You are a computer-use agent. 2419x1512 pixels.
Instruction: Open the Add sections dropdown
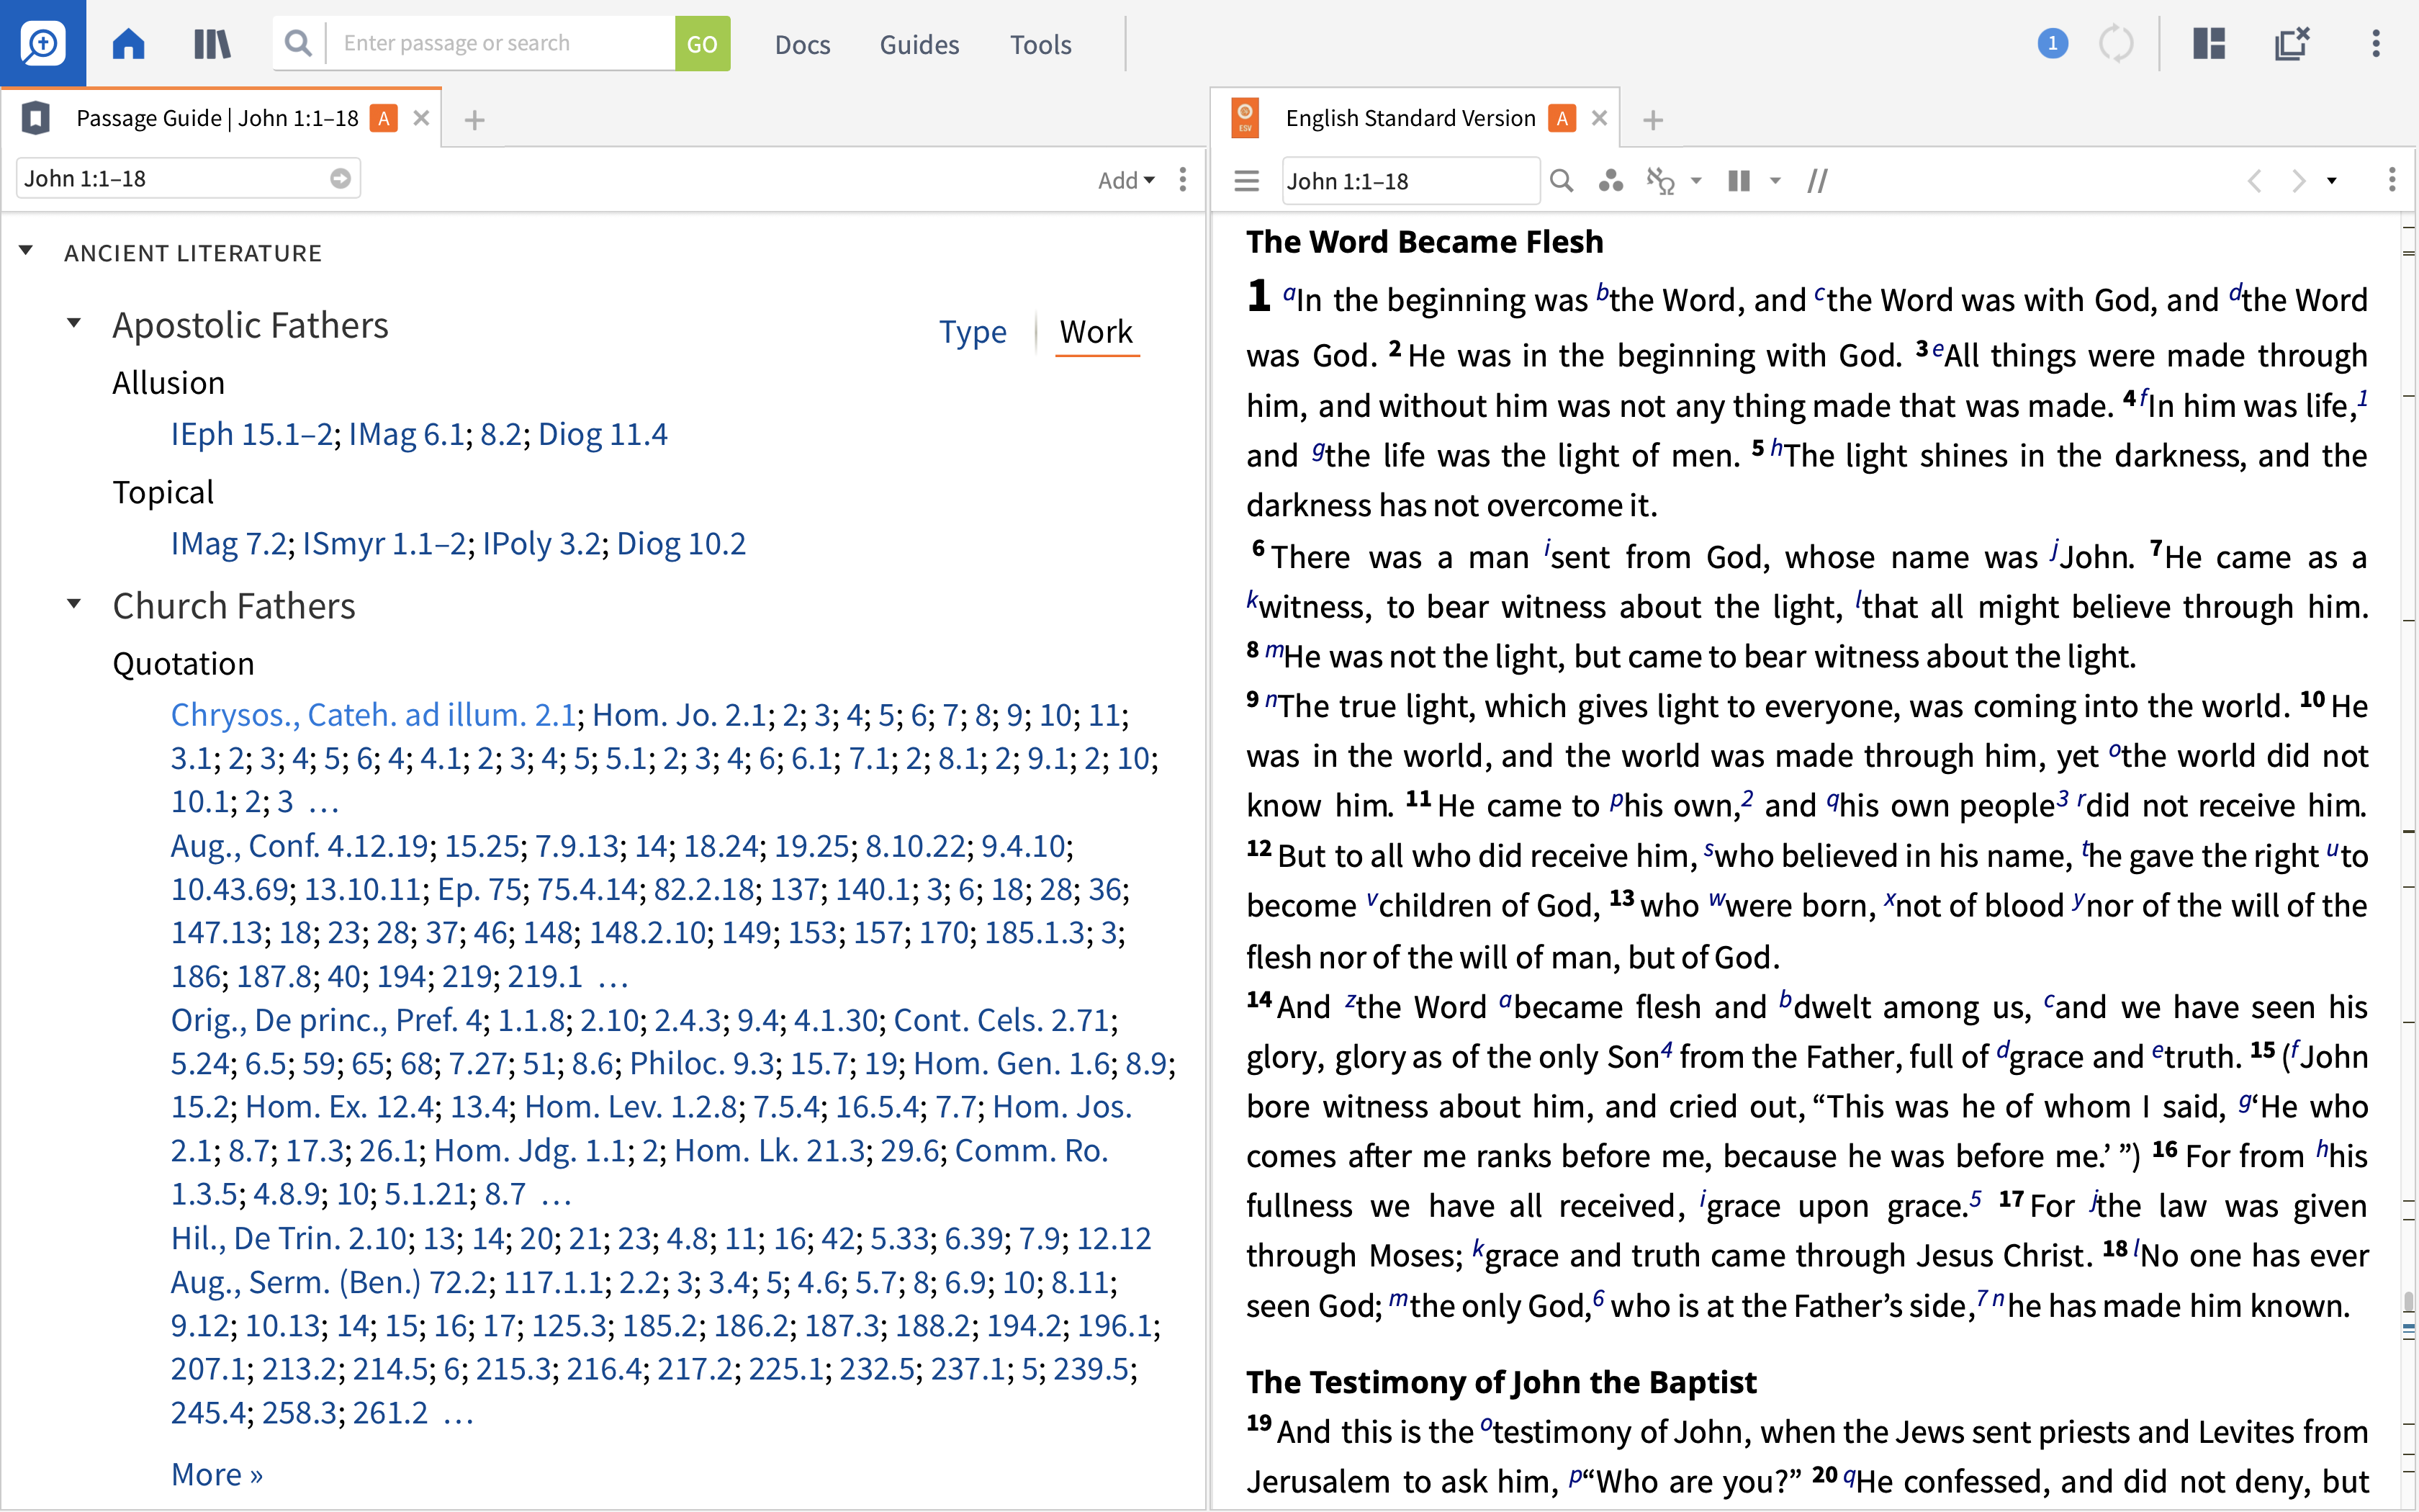(1125, 180)
